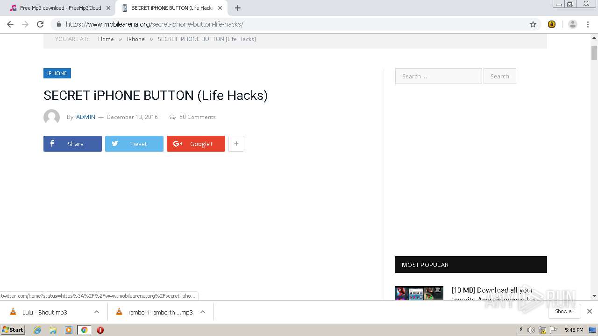Open ADMIN author link
Image resolution: width=598 pixels, height=336 pixels.
point(85,117)
